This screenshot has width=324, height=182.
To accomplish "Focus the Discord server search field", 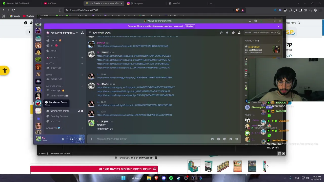I will [x=262, y=33].
